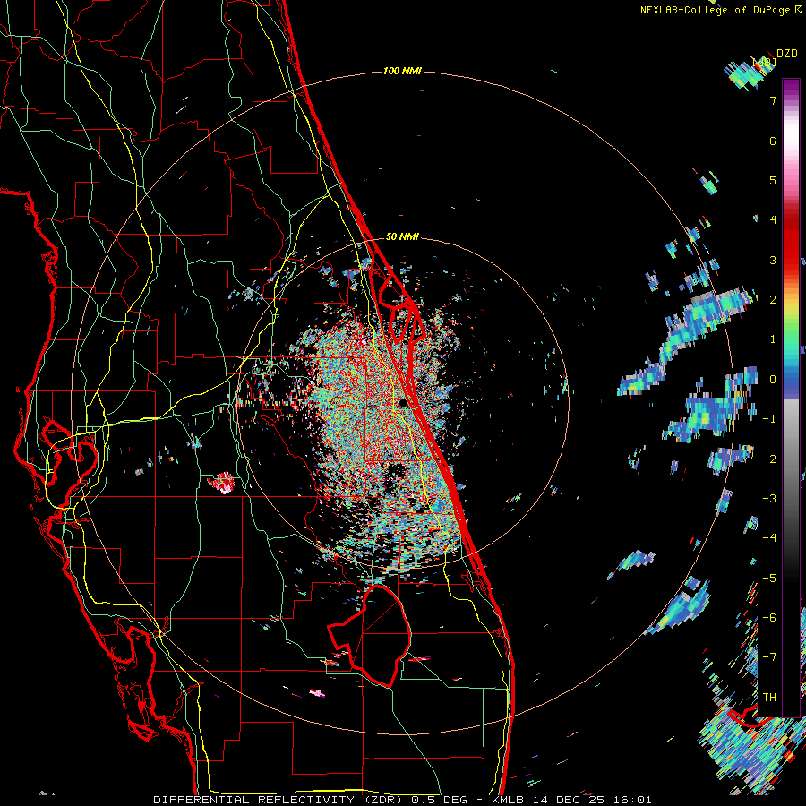Click the '100 NMI' range ring label
The width and height of the screenshot is (806, 806).
click(x=402, y=71)
